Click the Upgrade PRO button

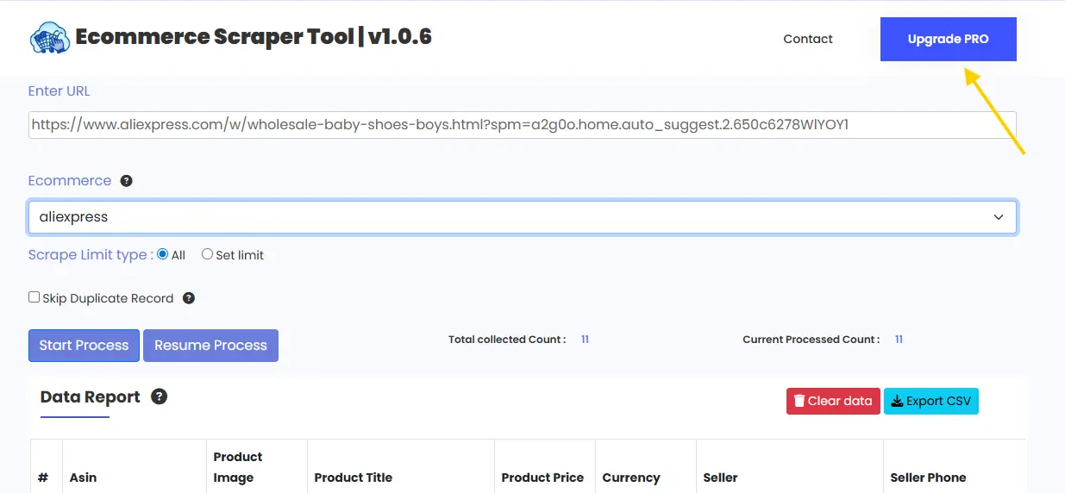948,39
